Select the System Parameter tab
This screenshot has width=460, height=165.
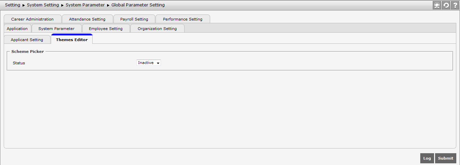pyautogui.click(x=56, y=29)
